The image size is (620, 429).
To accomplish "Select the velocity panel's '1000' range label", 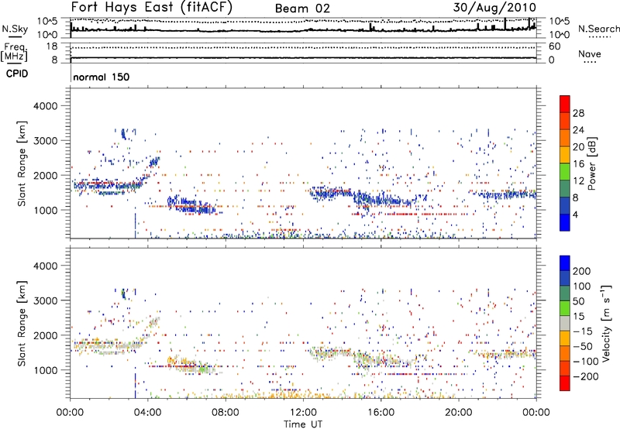I will click(x=46, y=370).
